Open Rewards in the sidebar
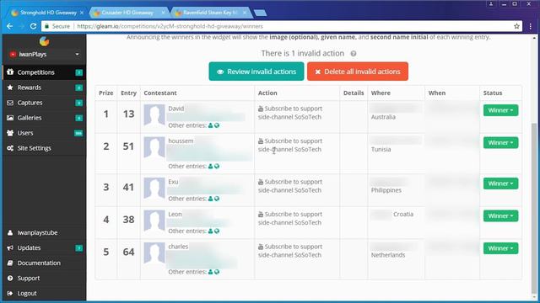This screenshot has height=303, width=540. point(45,88)
